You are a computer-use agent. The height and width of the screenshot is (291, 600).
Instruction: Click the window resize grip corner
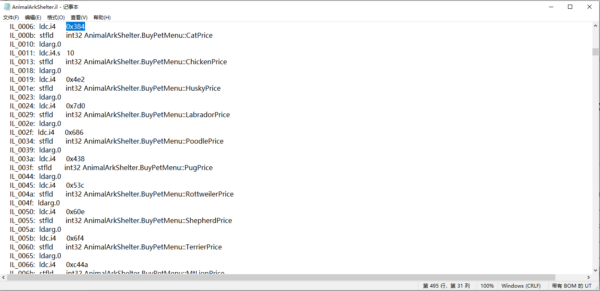[x=596, y=287]
